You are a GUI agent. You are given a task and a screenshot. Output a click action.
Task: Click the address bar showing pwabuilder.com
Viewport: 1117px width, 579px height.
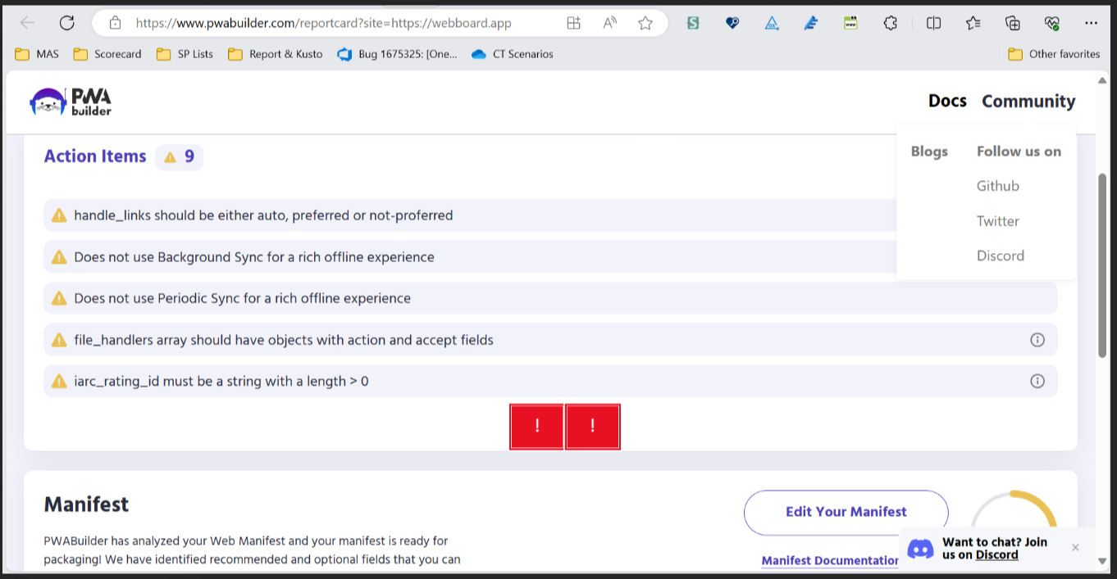pyautogui.click(x=328, y=23)
